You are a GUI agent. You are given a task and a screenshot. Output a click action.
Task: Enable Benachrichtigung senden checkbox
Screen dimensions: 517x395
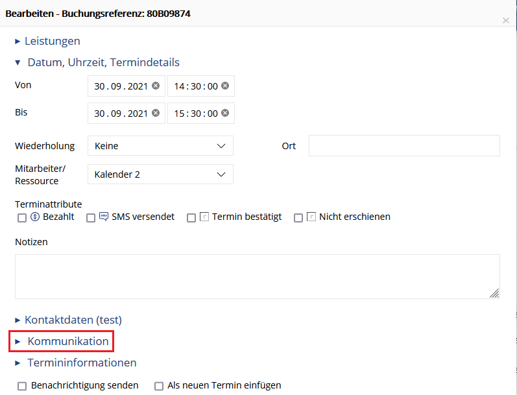(x=22, y=386)
